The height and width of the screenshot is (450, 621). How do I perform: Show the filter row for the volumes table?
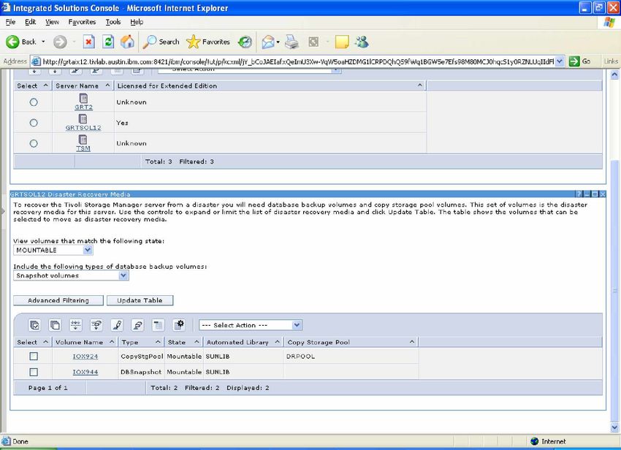pyautogui.click(x=76, y=325)
